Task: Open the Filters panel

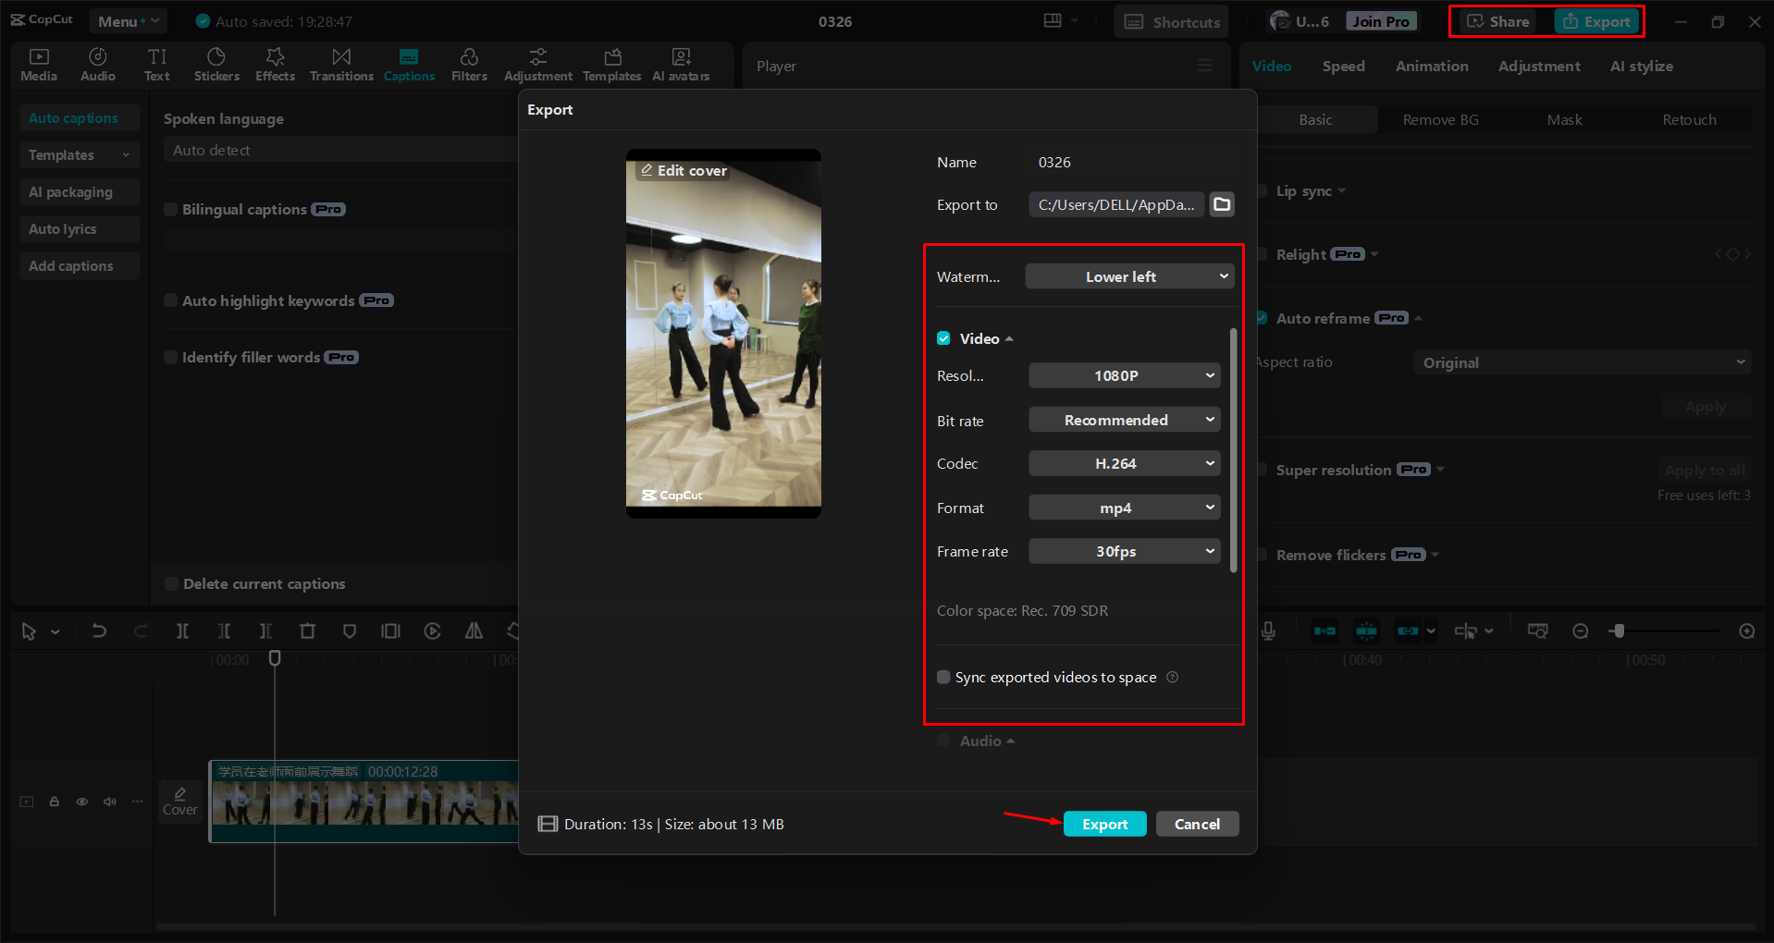Action: (469, 64)
